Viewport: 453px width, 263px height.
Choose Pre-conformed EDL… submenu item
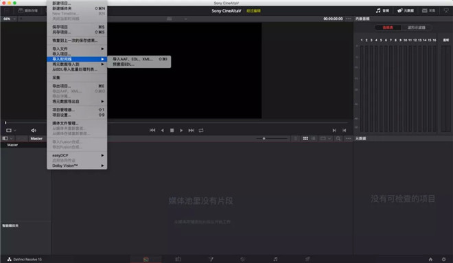click(x=139, y=64)
